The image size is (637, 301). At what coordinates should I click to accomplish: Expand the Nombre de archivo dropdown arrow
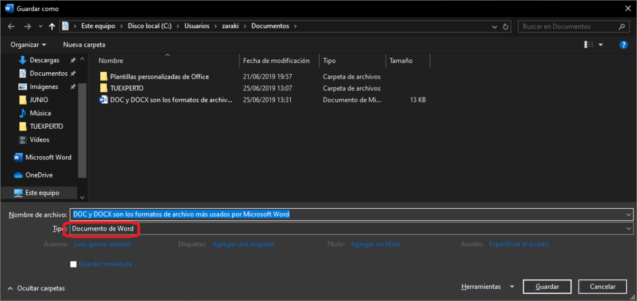[629, 215]
